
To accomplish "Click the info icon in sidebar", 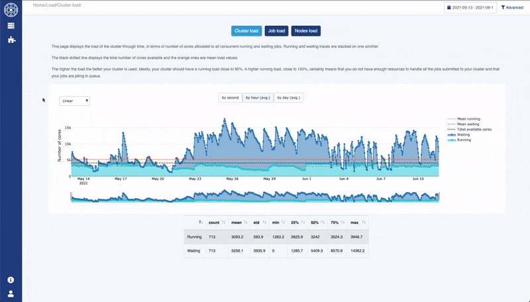I will [11, 280].
